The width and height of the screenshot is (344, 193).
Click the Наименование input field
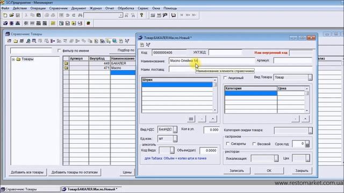(x=212, y=61)
